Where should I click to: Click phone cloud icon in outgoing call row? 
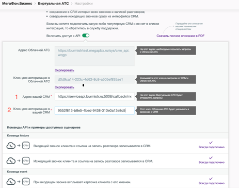click(11, 161)
